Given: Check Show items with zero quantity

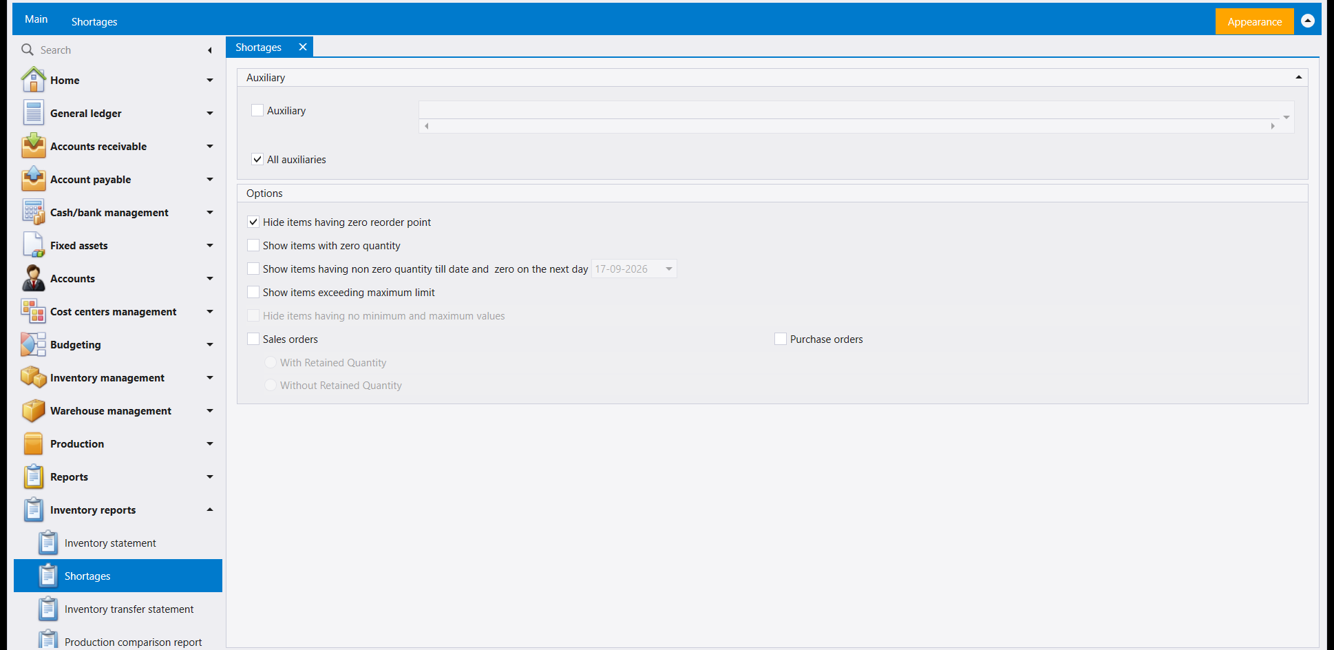Looking at the screenshot, I should tap(253, 245).
